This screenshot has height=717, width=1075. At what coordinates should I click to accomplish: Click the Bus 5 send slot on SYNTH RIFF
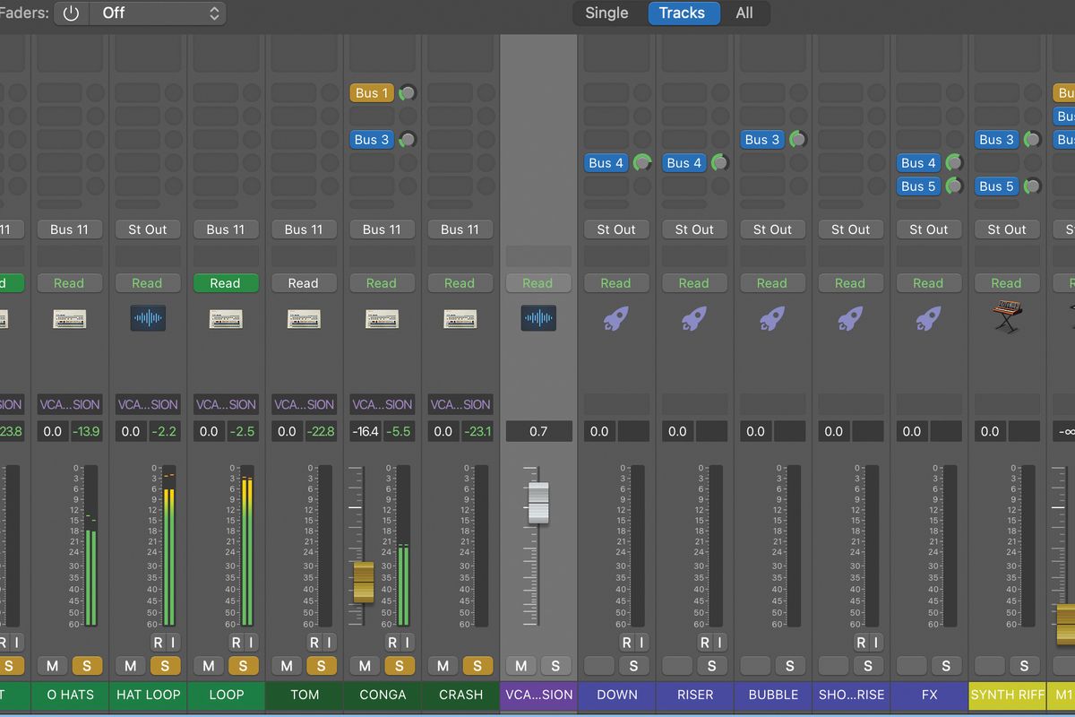tap(997, 186)
